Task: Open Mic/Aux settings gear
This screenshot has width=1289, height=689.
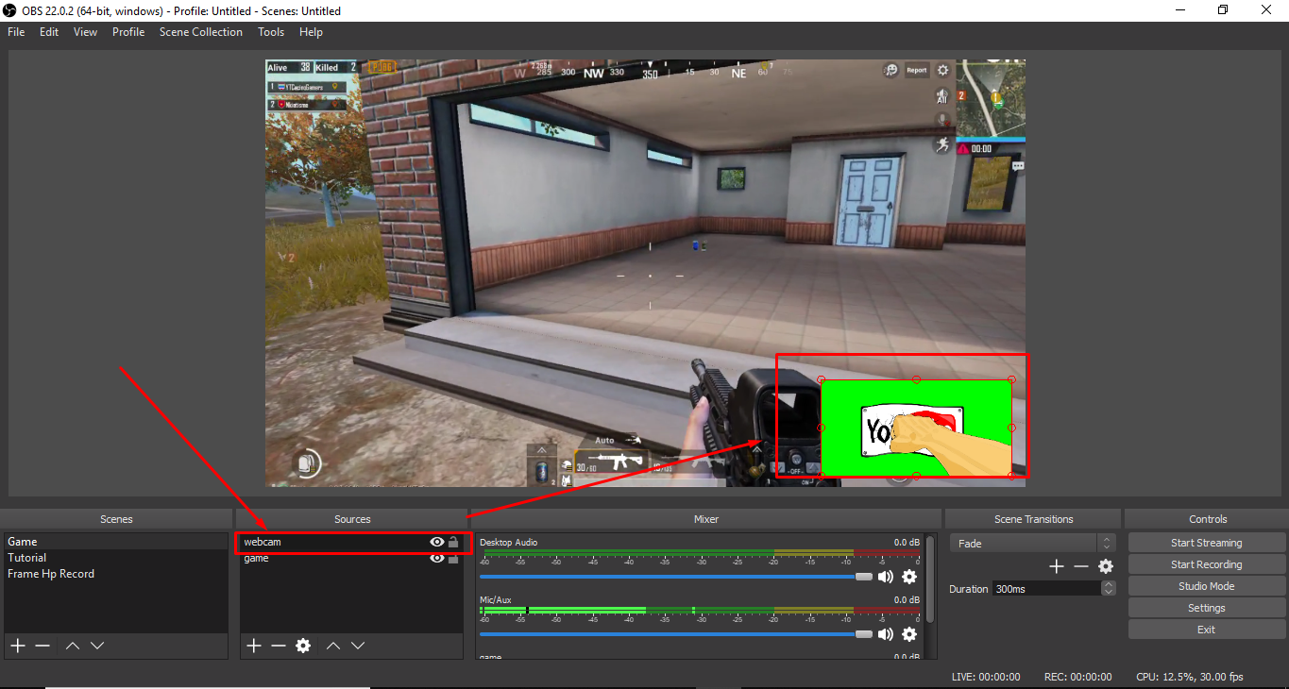Action: click(909, 634)
